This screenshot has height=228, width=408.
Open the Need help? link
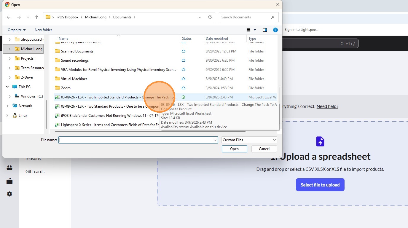[327, 106]
